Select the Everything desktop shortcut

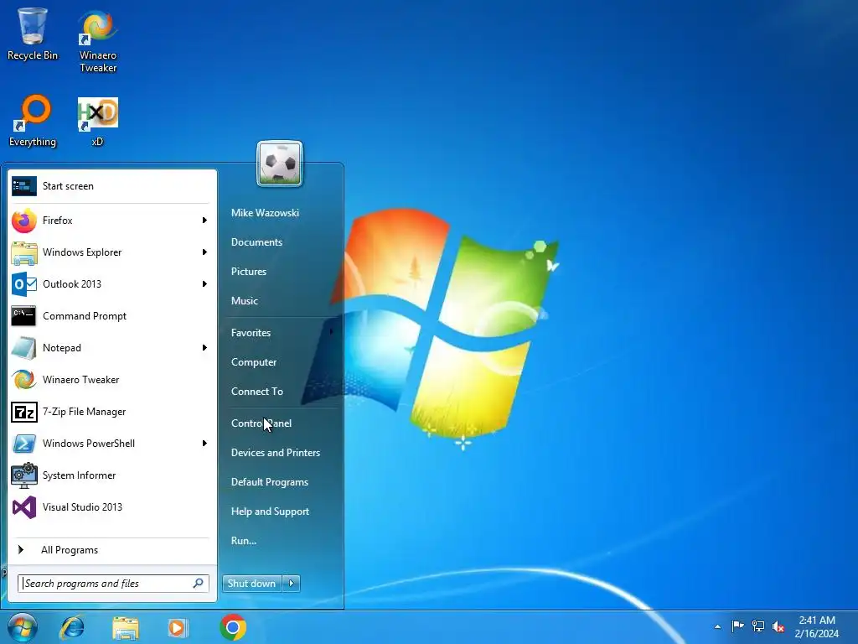pos(33,121)
